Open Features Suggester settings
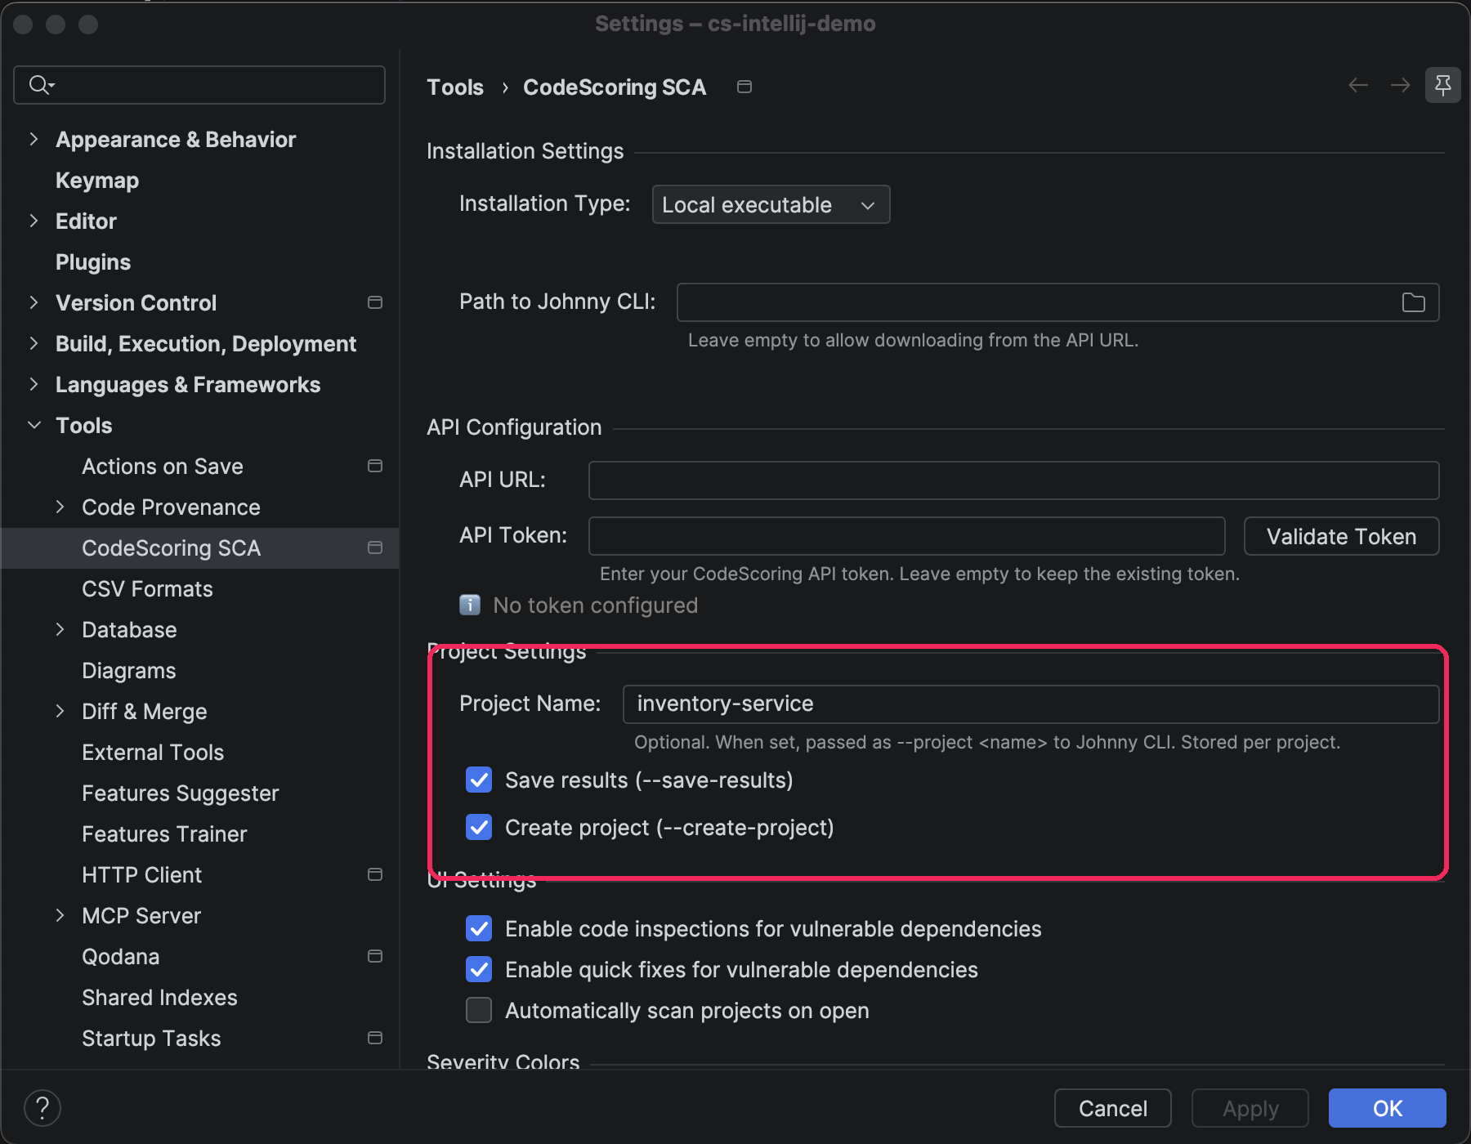 (181, 793)
